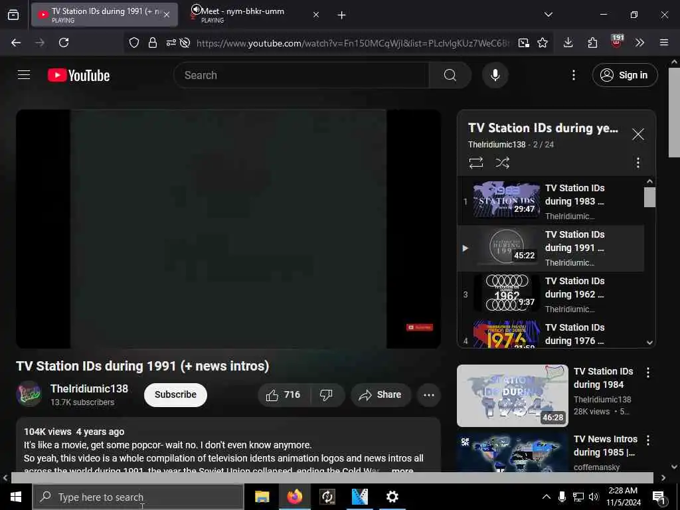Open the extensions puzzle icon
The width and height of the screenshot is (680, 510).
pyautogui.click(x=592, y=42)
